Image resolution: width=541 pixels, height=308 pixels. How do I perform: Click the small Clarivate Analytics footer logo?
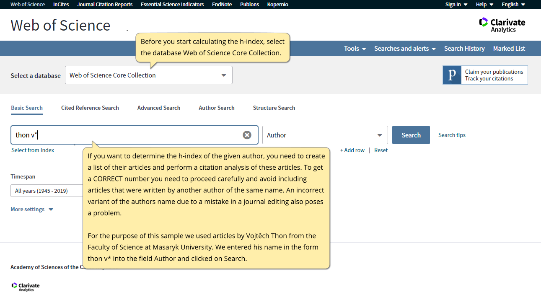tap(26, 287)
